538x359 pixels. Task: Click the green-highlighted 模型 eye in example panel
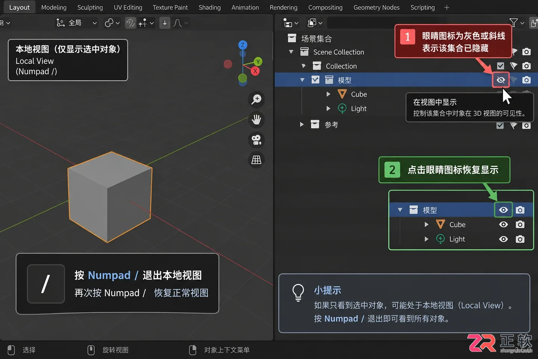coord(503,210)
